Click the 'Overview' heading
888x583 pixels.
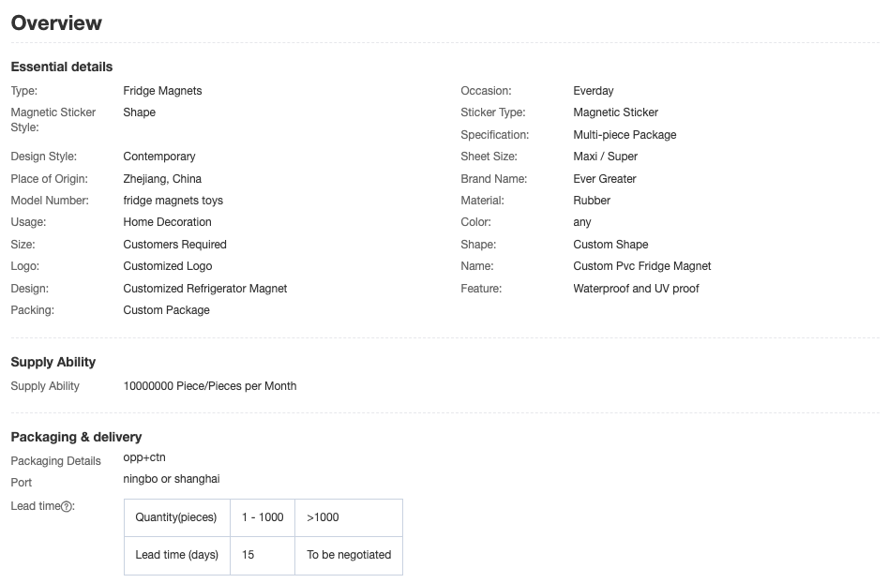(56, 23)
